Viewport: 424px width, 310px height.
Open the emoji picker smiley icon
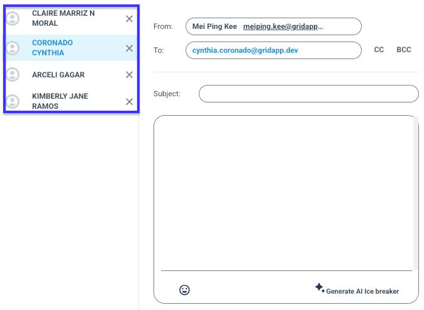pyautogui.click(x=184, y=290)
